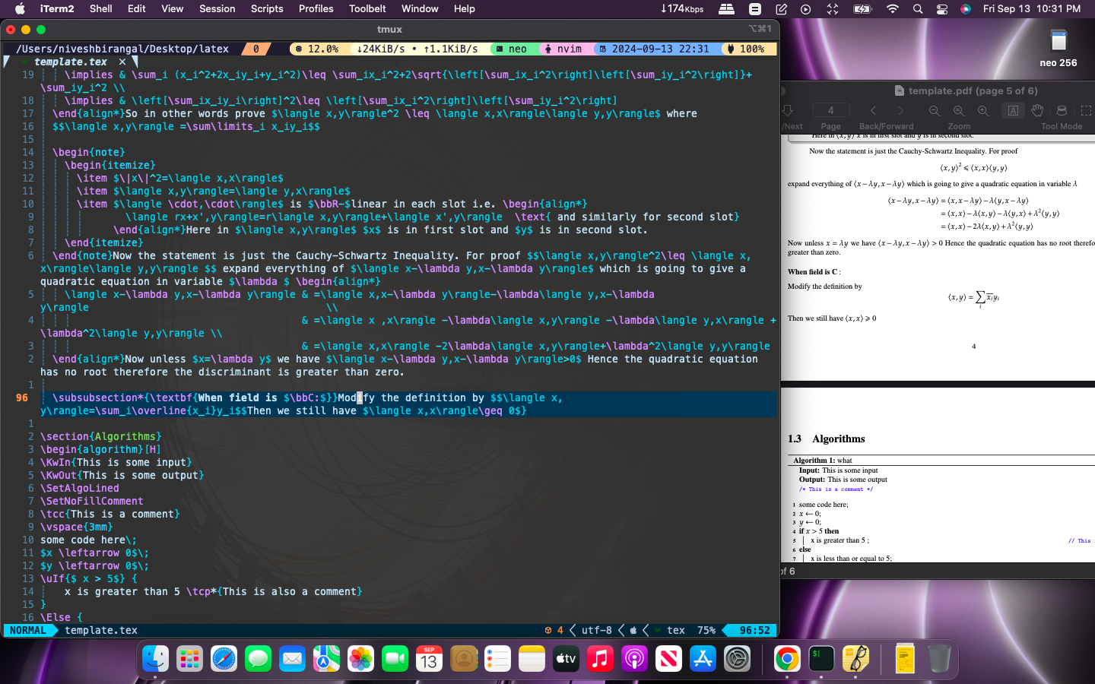Open Maps from the Dock
Viewport: 1095px width, 684px height.
coord(326,658)
